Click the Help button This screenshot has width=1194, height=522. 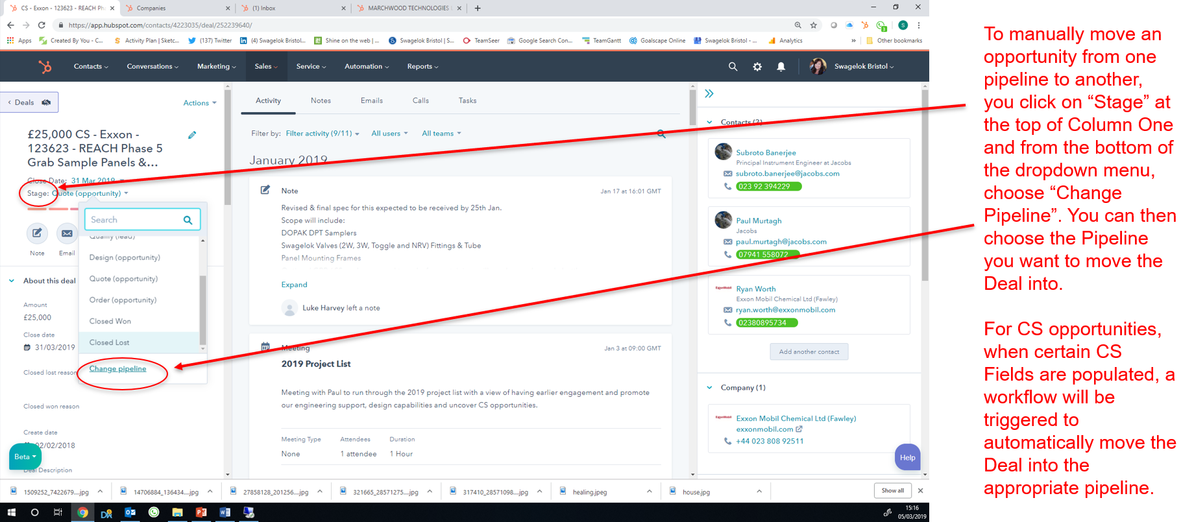coord(907,457)
